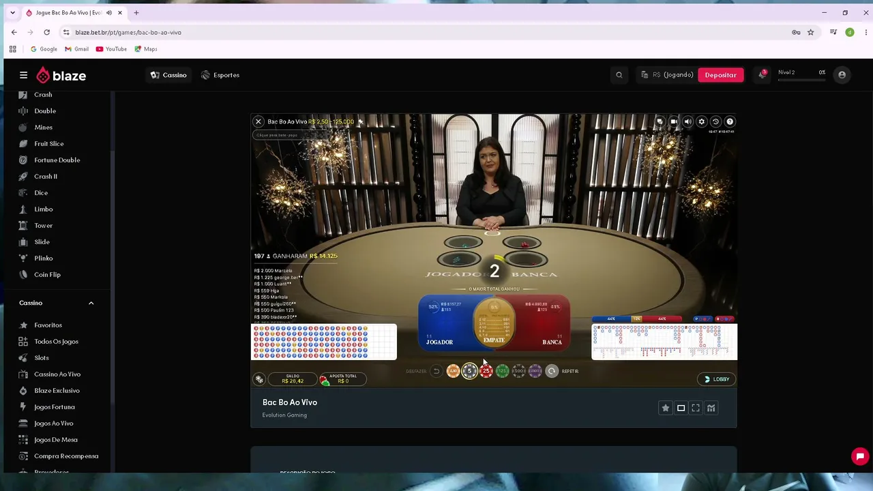Switch to theater view mode
Viewport: 873px width, 491px height.
(x=681, y=408)
